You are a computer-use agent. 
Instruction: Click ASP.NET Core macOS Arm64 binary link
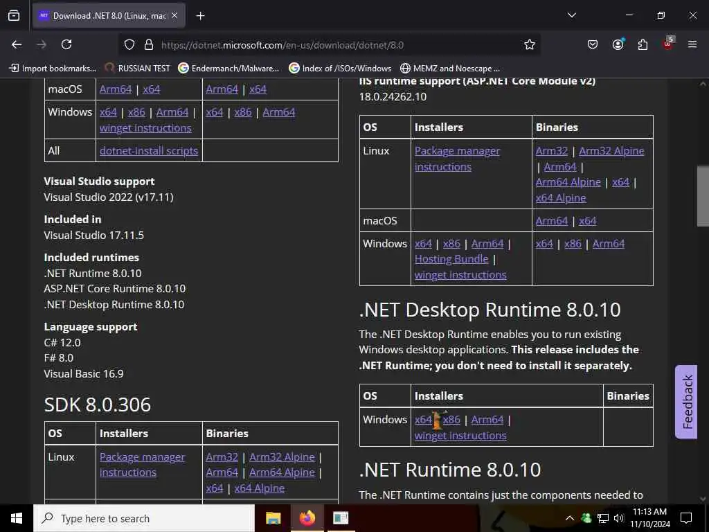point(552,221)
